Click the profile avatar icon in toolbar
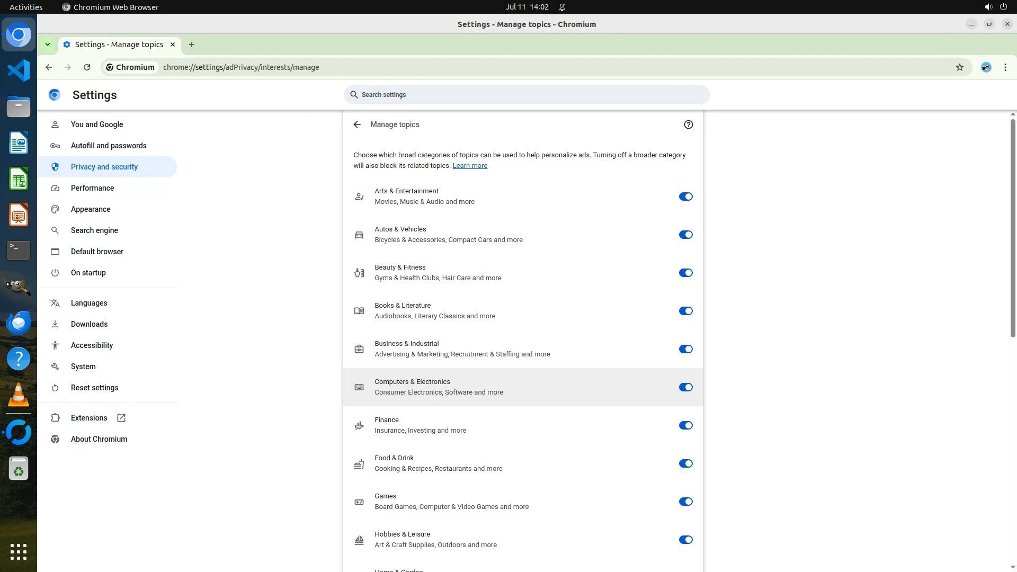 (x=986, y=67)
